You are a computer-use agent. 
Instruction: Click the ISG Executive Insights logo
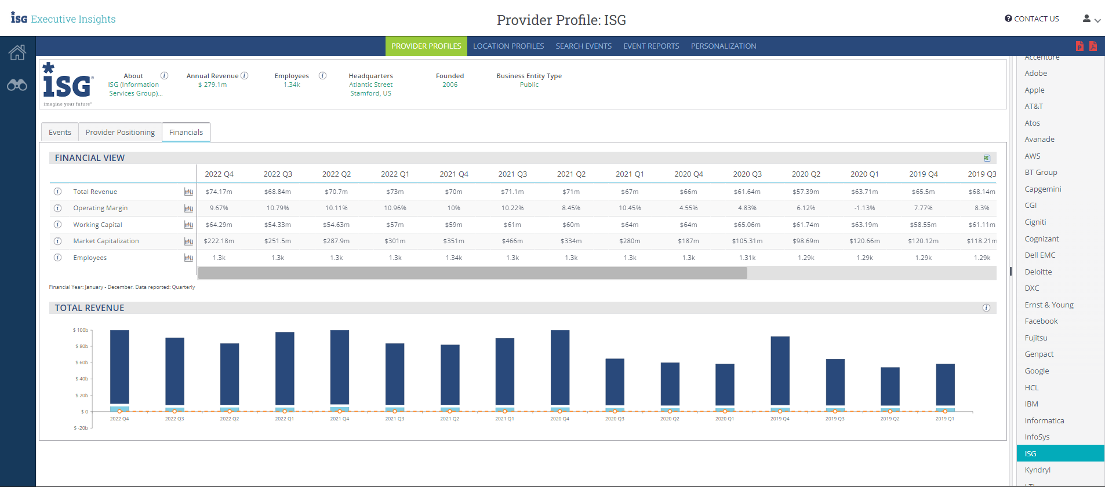pos(63,19)
